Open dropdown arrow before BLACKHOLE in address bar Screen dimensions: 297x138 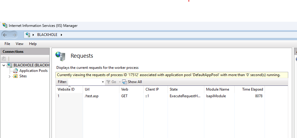tap(34, 35)
